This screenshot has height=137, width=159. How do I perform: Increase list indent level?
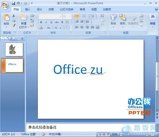[x=82, y=22]
